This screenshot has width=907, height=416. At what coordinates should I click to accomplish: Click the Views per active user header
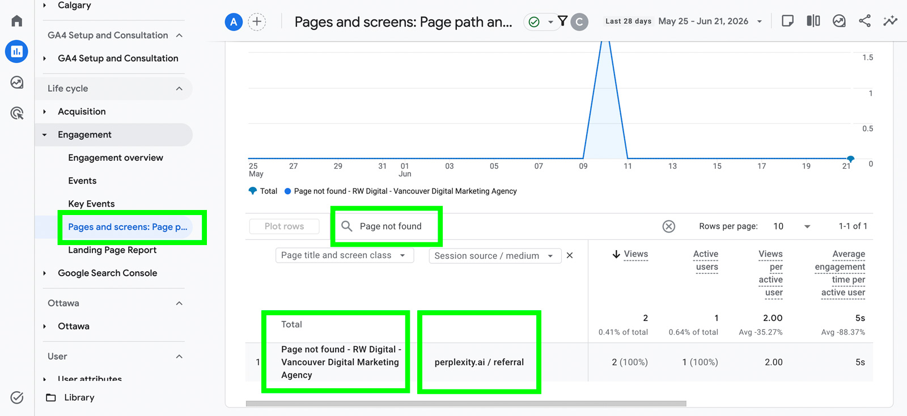point(770,273)
